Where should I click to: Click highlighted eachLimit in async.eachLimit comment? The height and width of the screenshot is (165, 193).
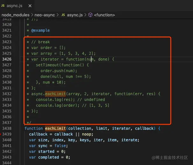56,94
